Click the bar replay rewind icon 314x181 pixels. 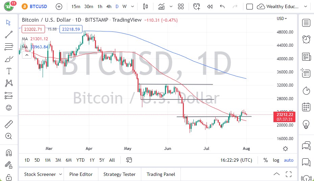[x=210, y=6]
